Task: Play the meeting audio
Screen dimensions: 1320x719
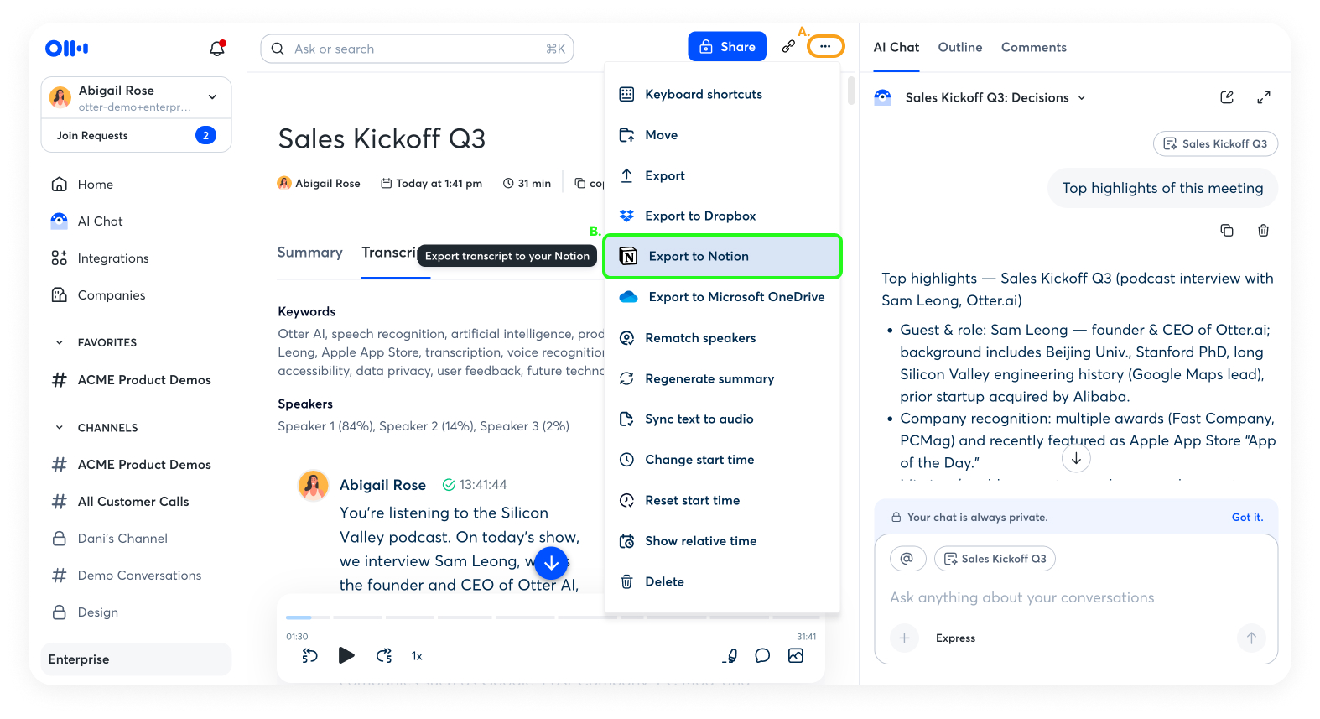Action: (346, 656)
